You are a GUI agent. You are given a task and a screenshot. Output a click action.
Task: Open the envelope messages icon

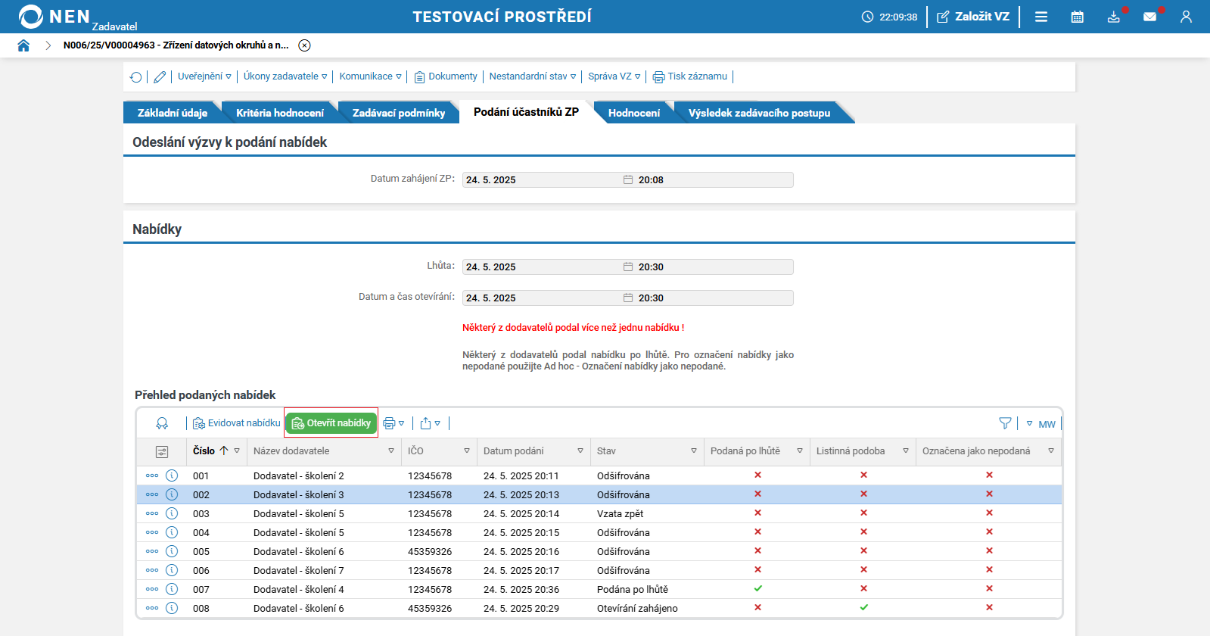1149,17
